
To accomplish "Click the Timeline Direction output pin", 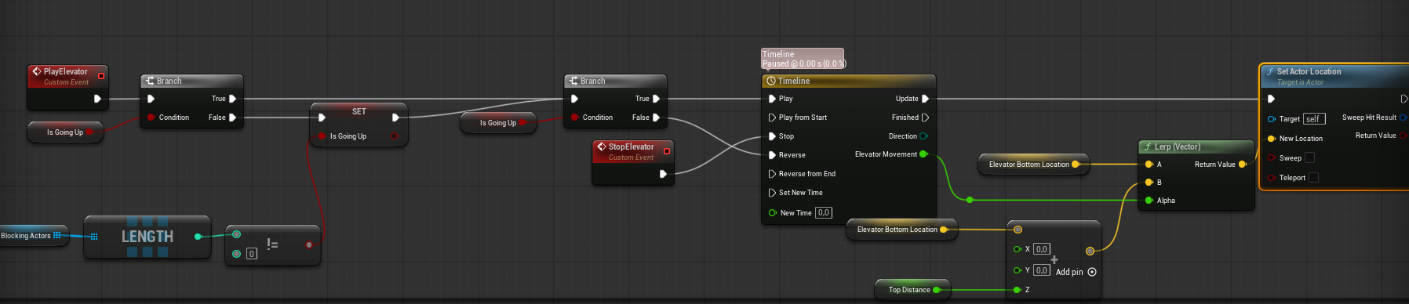I will (923, 136).
